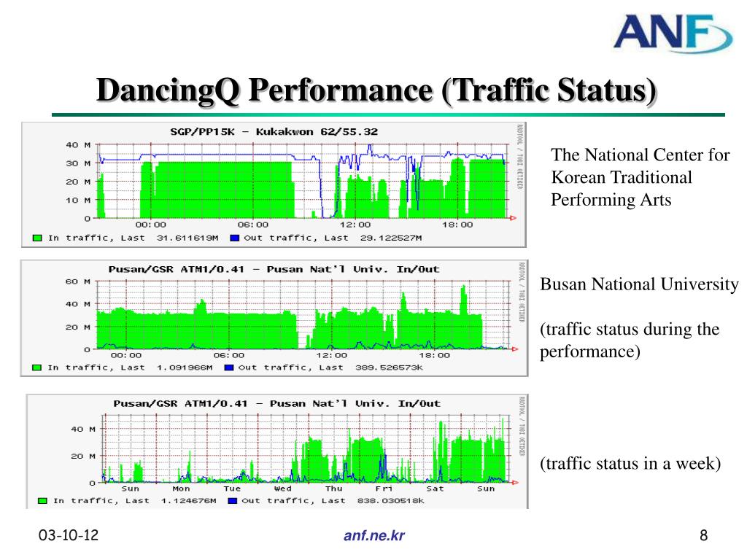Image resolution: width=747 pixels, height=560 pixels.
Task: Click weekly Pusan Nat'l Univ. graph title
Action: 276,404
